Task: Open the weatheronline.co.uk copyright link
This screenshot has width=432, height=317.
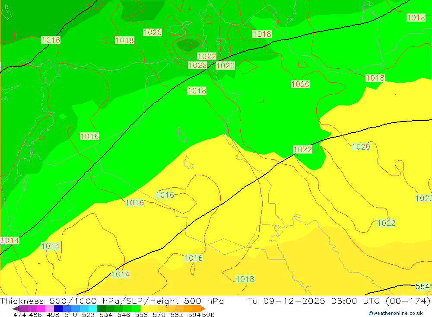Action: click(396, 313)
